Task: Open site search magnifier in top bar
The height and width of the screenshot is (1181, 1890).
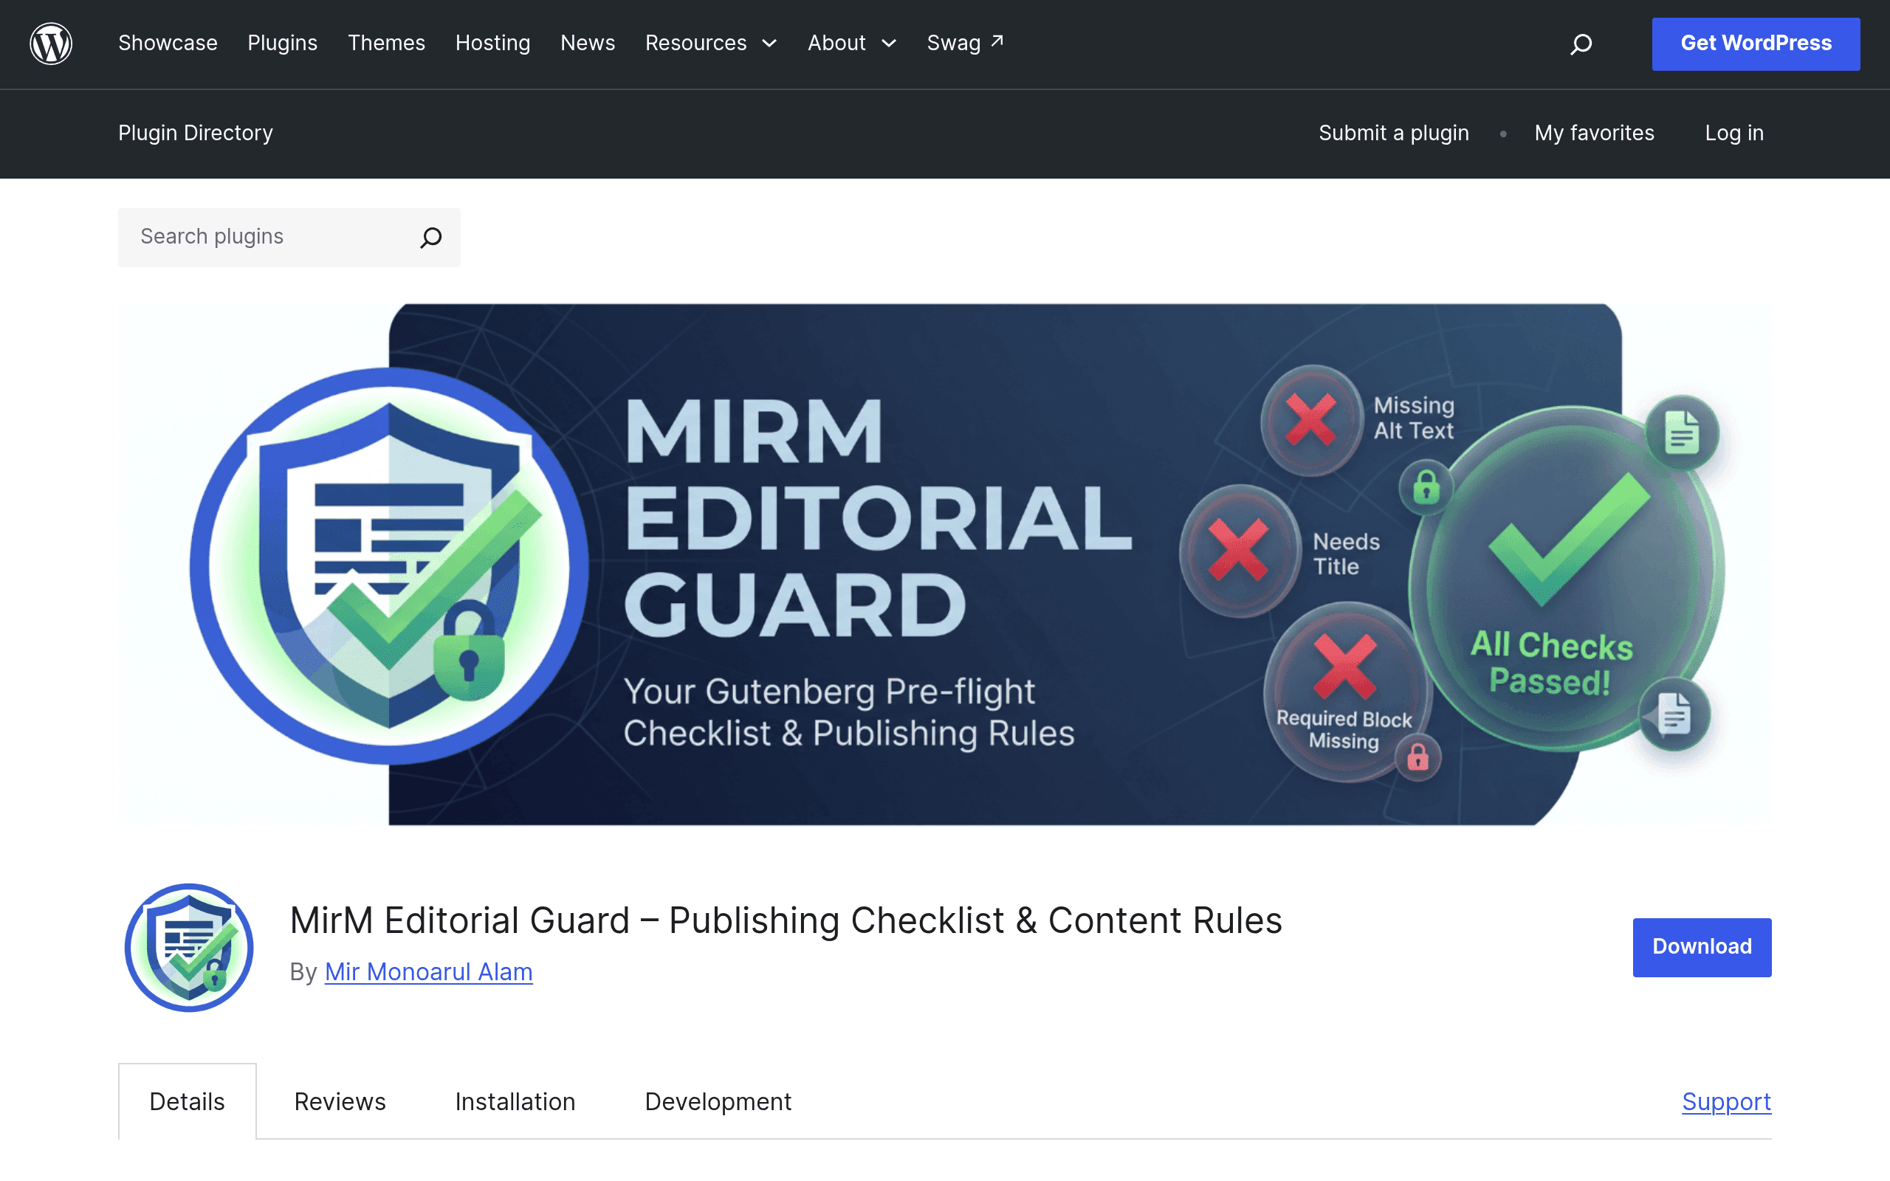Action: tap(1581, 44)
